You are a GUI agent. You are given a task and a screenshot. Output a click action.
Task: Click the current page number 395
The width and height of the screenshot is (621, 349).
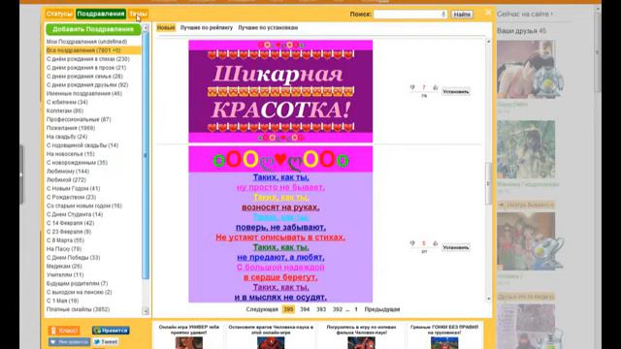(288, 309)
